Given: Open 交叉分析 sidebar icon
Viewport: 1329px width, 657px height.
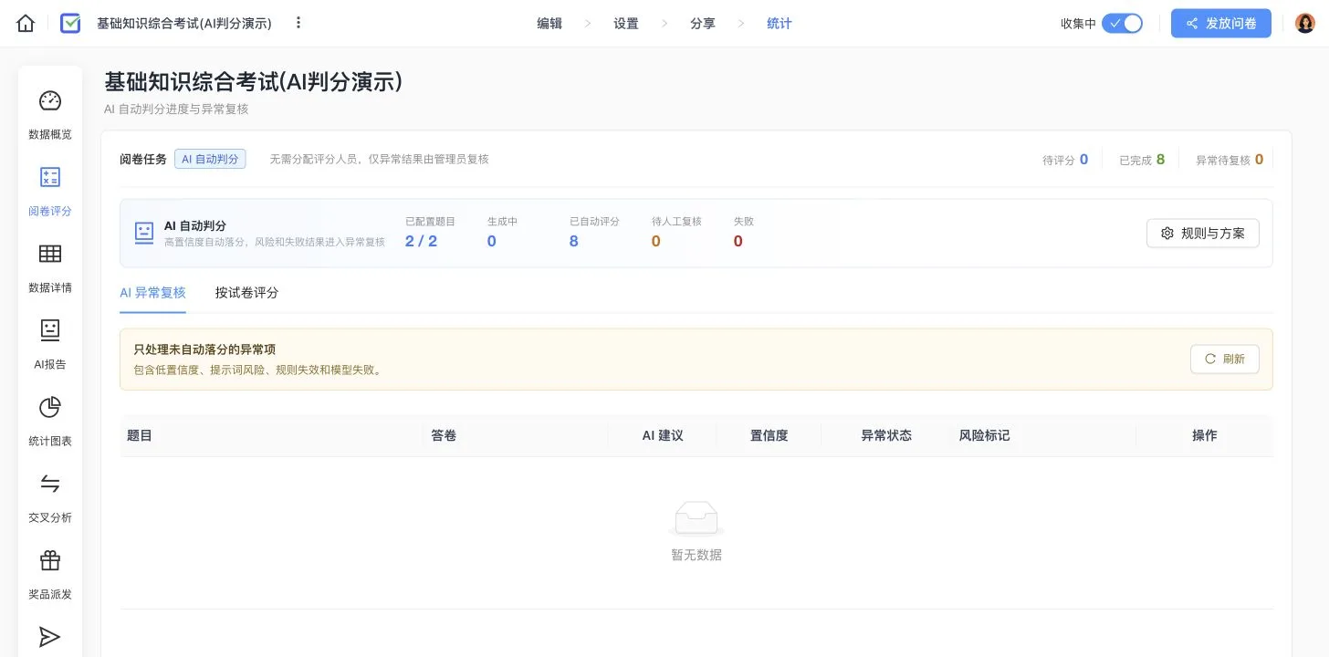Looking at the screenshot, I should 50,484.
